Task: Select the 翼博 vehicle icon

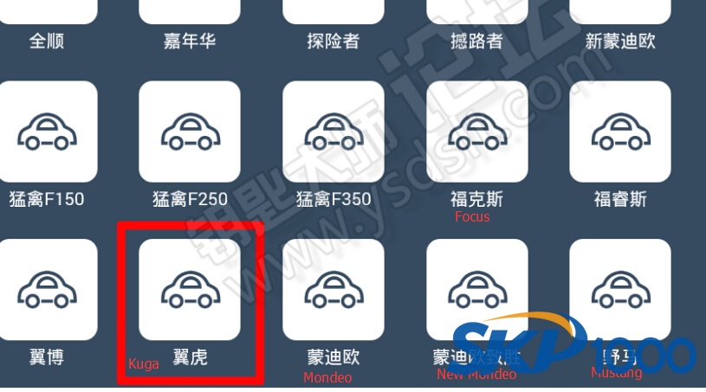Action: pos(48,290)
